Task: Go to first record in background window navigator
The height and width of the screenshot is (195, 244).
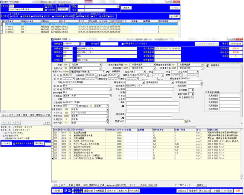Action: 4,123
